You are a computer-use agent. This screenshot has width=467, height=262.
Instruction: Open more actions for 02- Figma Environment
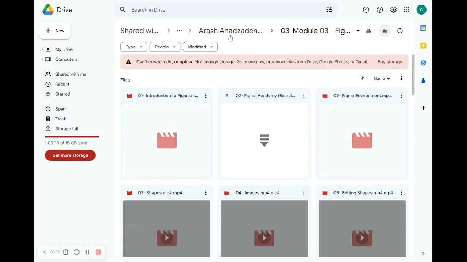[401, 96]
